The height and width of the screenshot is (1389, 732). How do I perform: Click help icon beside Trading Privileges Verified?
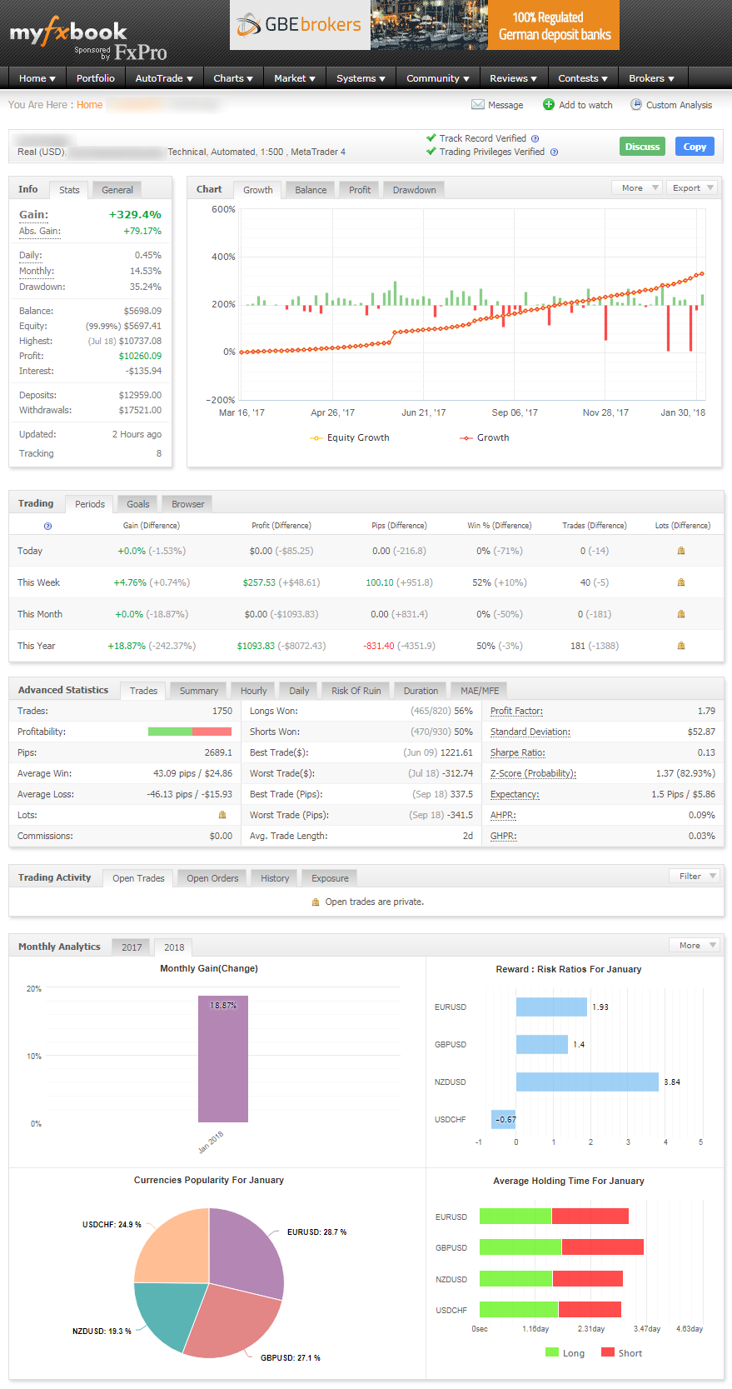click(554, 152)
